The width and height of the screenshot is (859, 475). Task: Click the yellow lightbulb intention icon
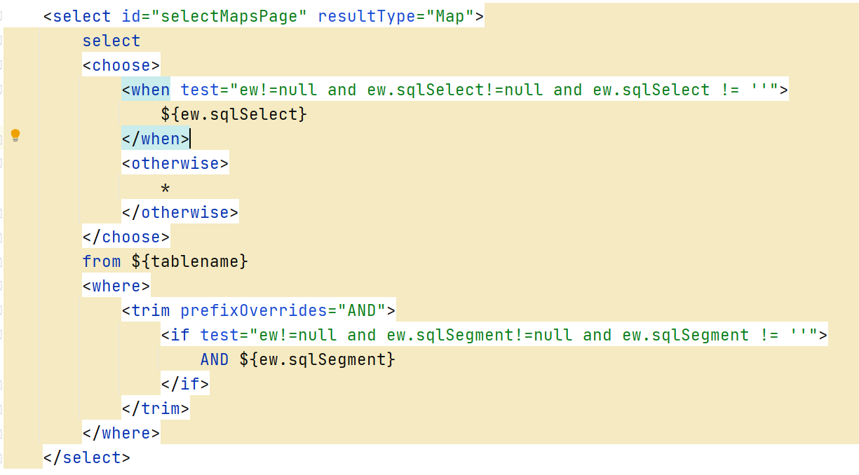pos(15,135)
